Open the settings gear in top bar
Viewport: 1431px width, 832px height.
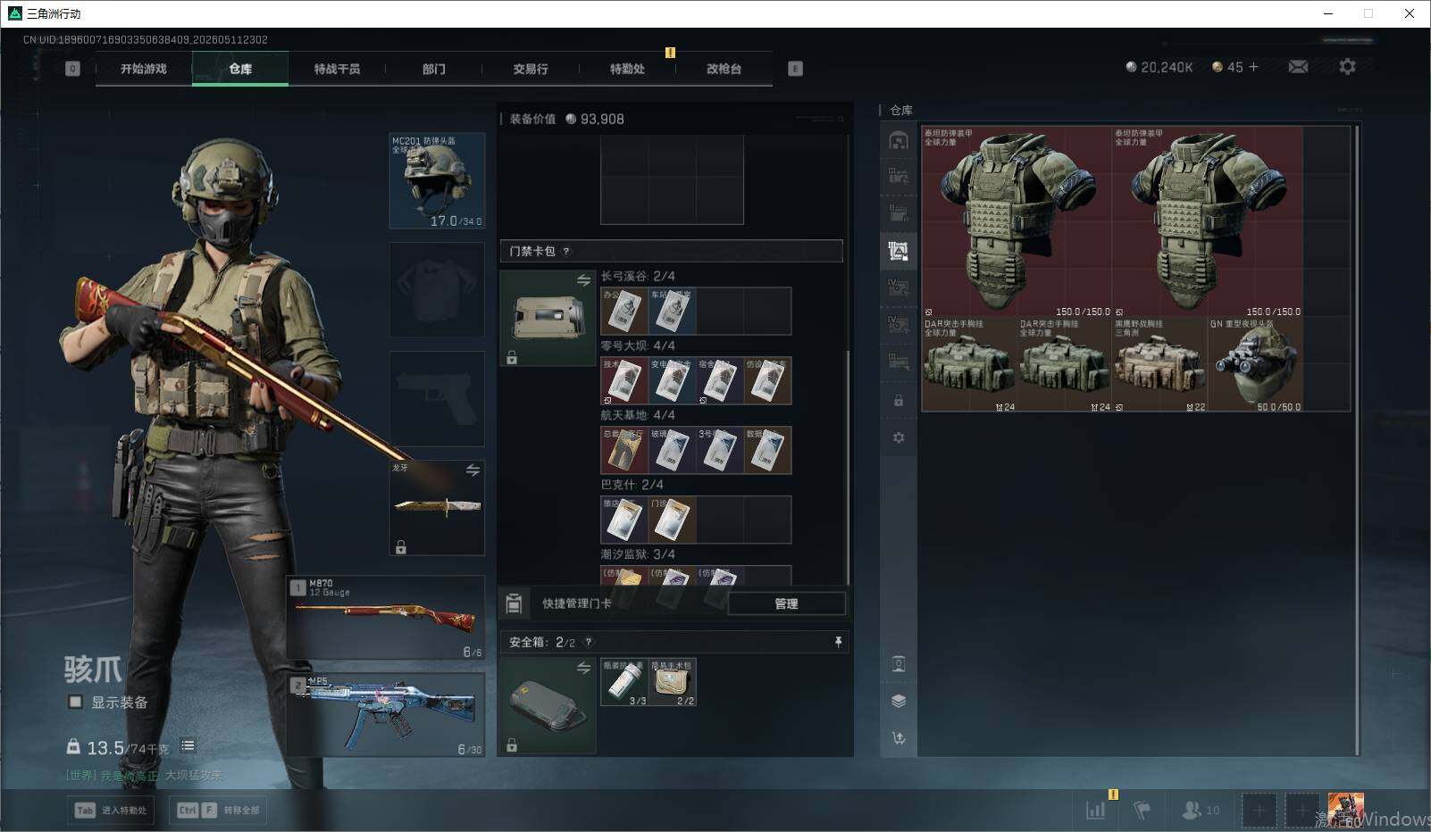pos(1347,67)
